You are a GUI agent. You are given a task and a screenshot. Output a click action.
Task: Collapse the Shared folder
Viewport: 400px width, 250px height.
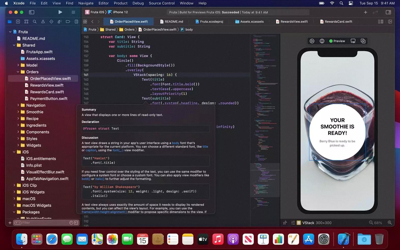14,45
